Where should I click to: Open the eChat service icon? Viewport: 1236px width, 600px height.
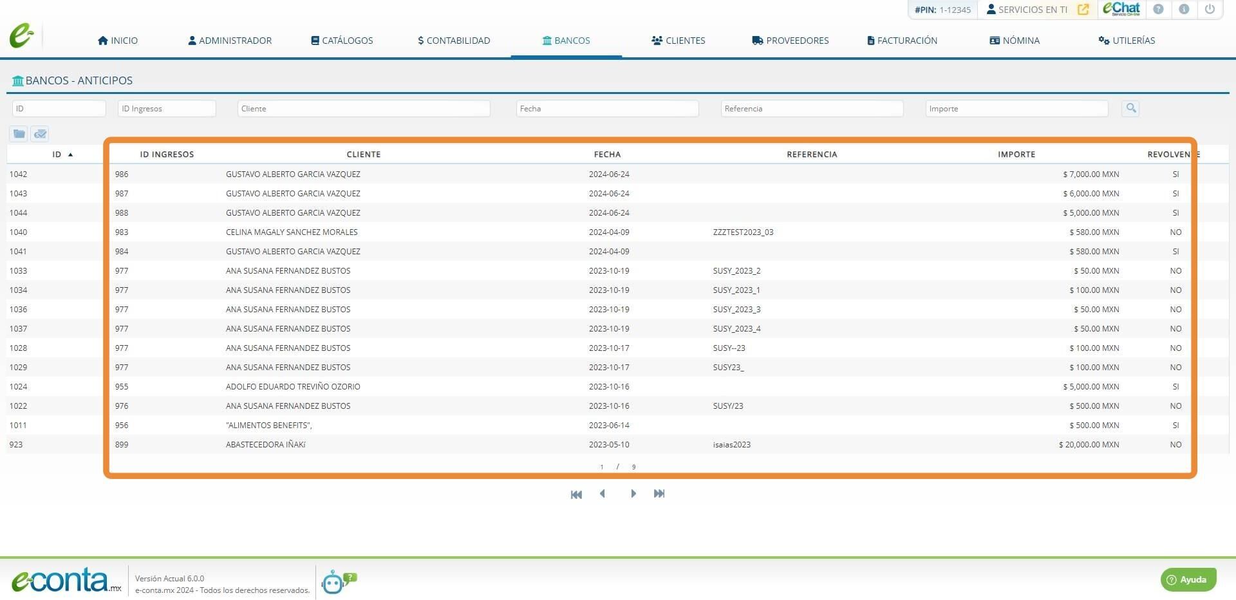[1121, 9]
